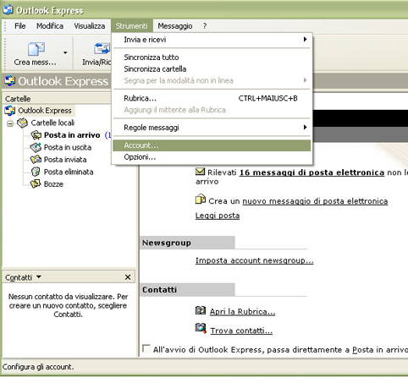Select Outlook Express label in folder tree
The height and width of the screenshot is (377, 408).
point(45,111)
